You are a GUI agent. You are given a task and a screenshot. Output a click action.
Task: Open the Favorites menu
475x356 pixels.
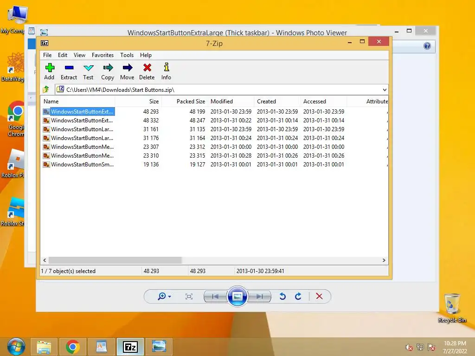103,55
